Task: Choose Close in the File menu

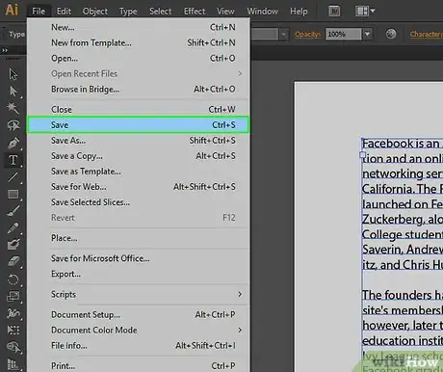Action: click(x=139, y=109)
